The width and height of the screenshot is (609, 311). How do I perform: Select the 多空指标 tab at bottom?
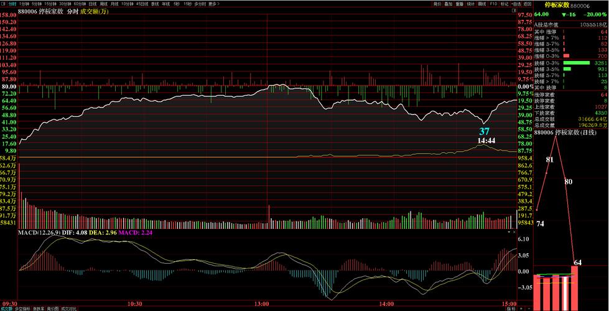pos(23,308)
